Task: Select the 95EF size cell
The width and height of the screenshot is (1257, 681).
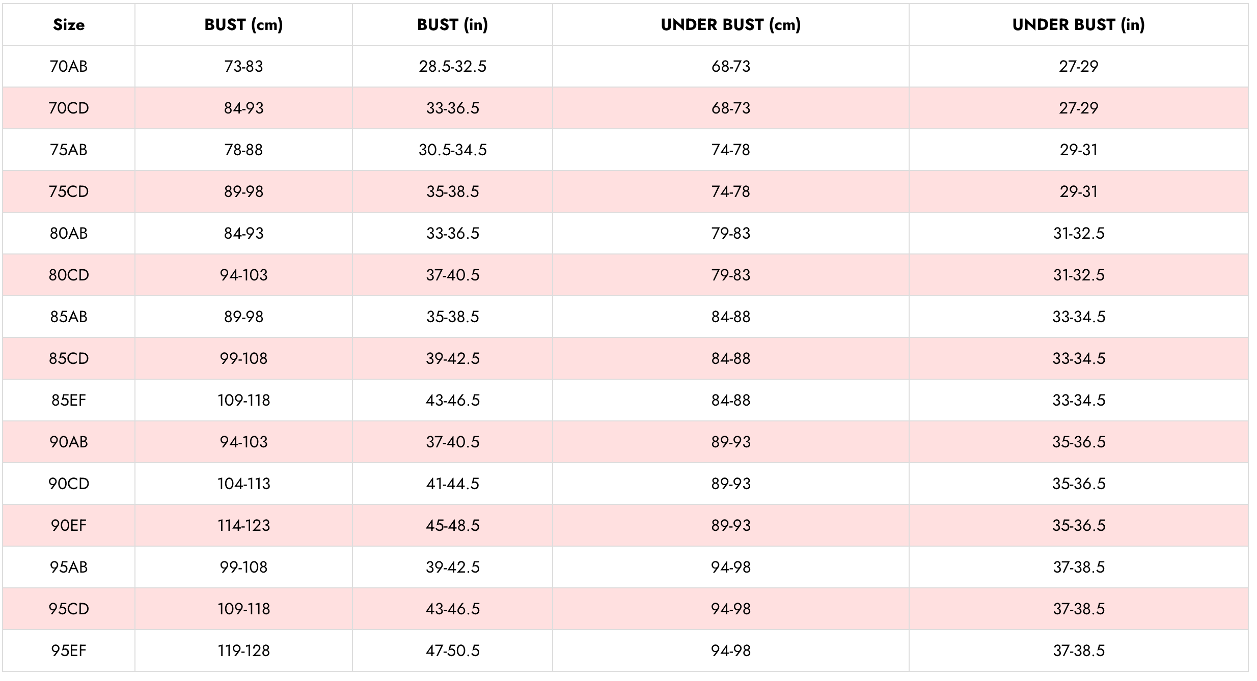Action: [69, 650]
